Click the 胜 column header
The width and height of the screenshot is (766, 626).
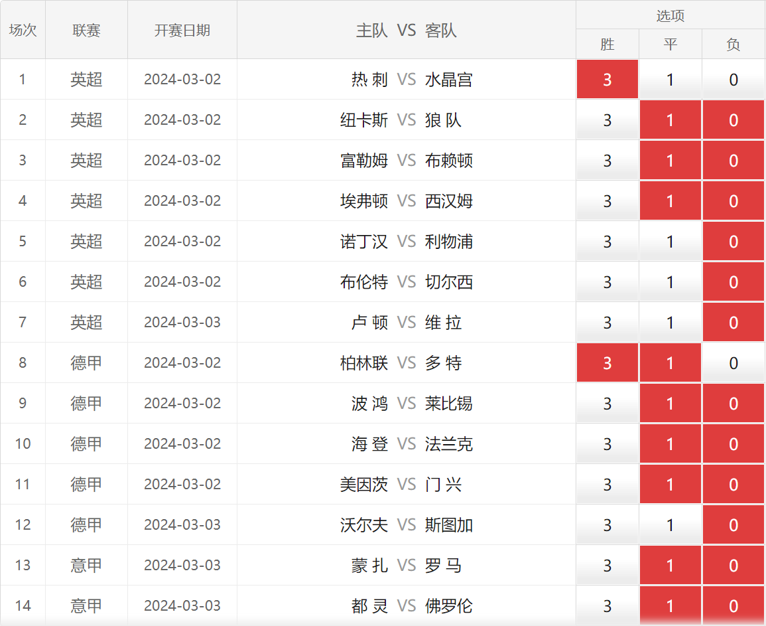click(607, 44)
